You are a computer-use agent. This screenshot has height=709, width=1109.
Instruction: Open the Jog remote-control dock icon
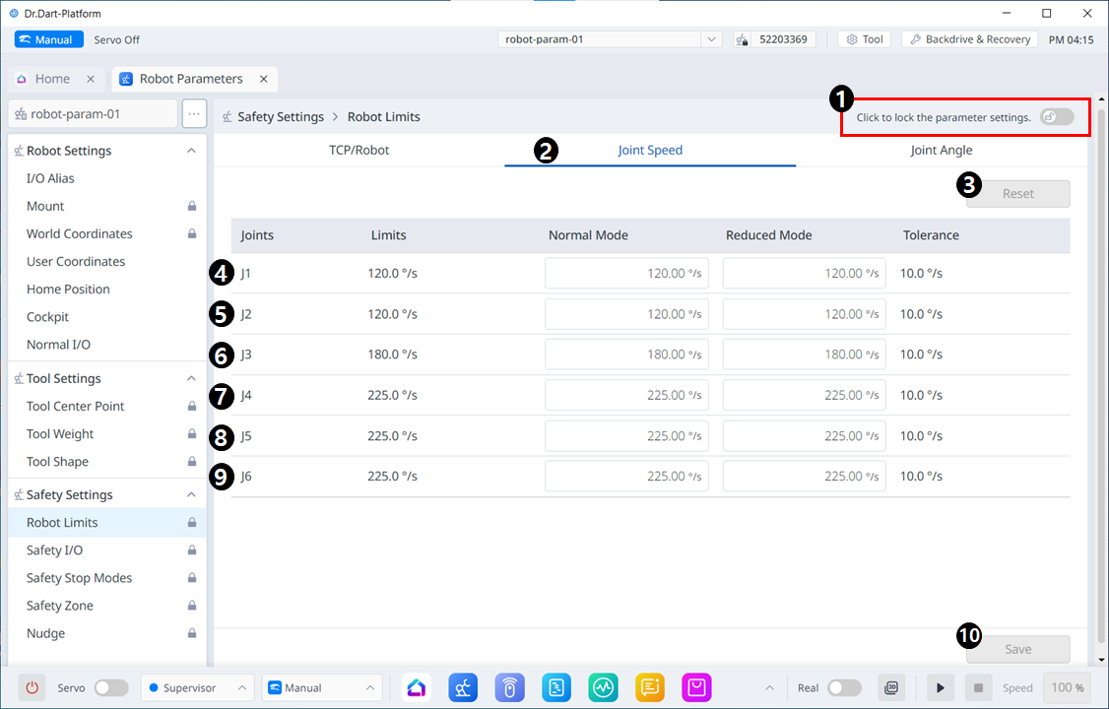(x=510, y=687)
